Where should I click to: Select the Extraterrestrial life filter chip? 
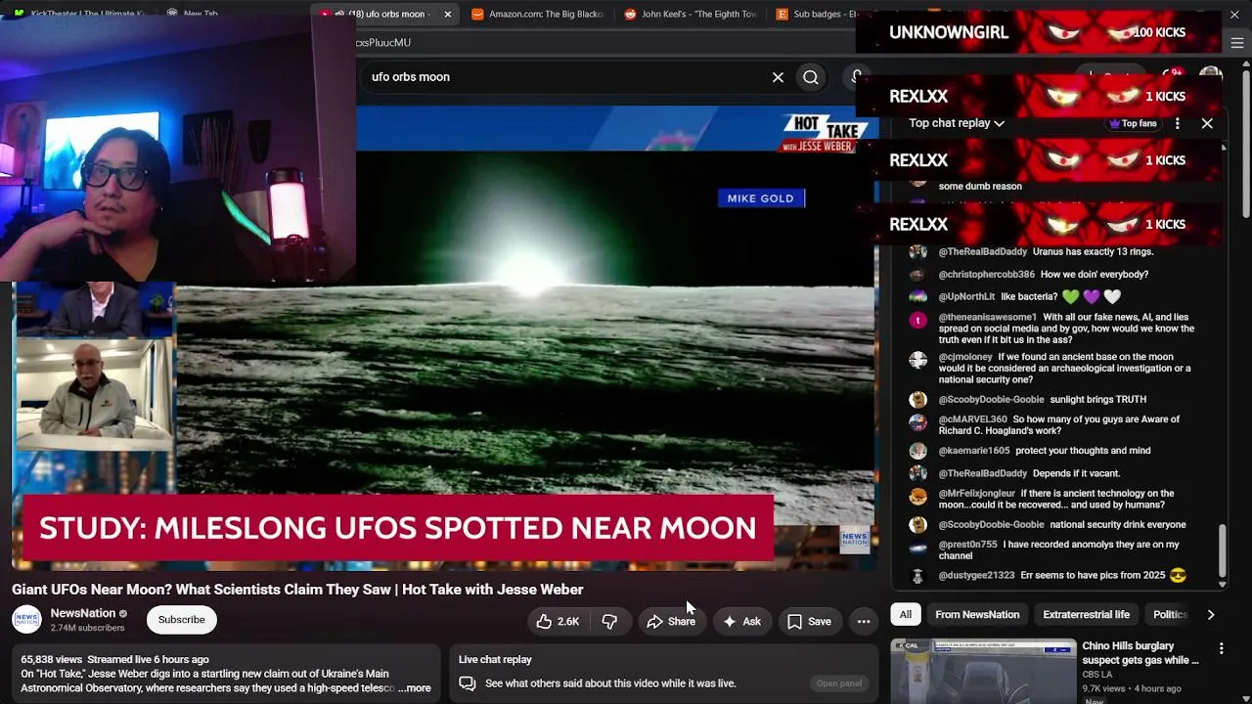tap(1086, 614)
